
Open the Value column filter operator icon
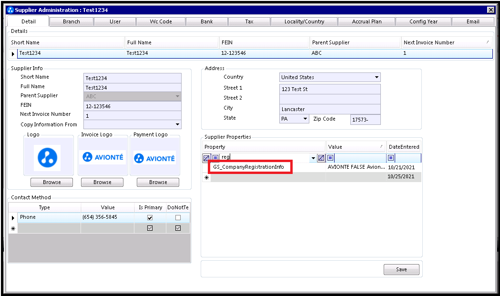330,158
